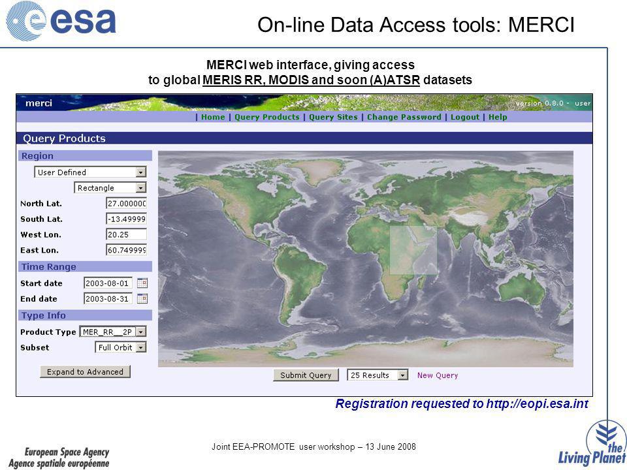Click the Submit Query button
Viewport: 627px width, 470px height.
pyautogui.click(x=306, y=375)
